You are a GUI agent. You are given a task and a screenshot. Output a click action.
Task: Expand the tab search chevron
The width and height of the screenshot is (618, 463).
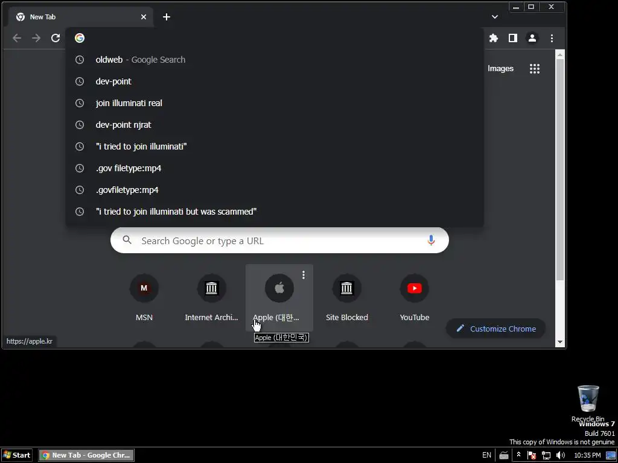click(495, 16)
